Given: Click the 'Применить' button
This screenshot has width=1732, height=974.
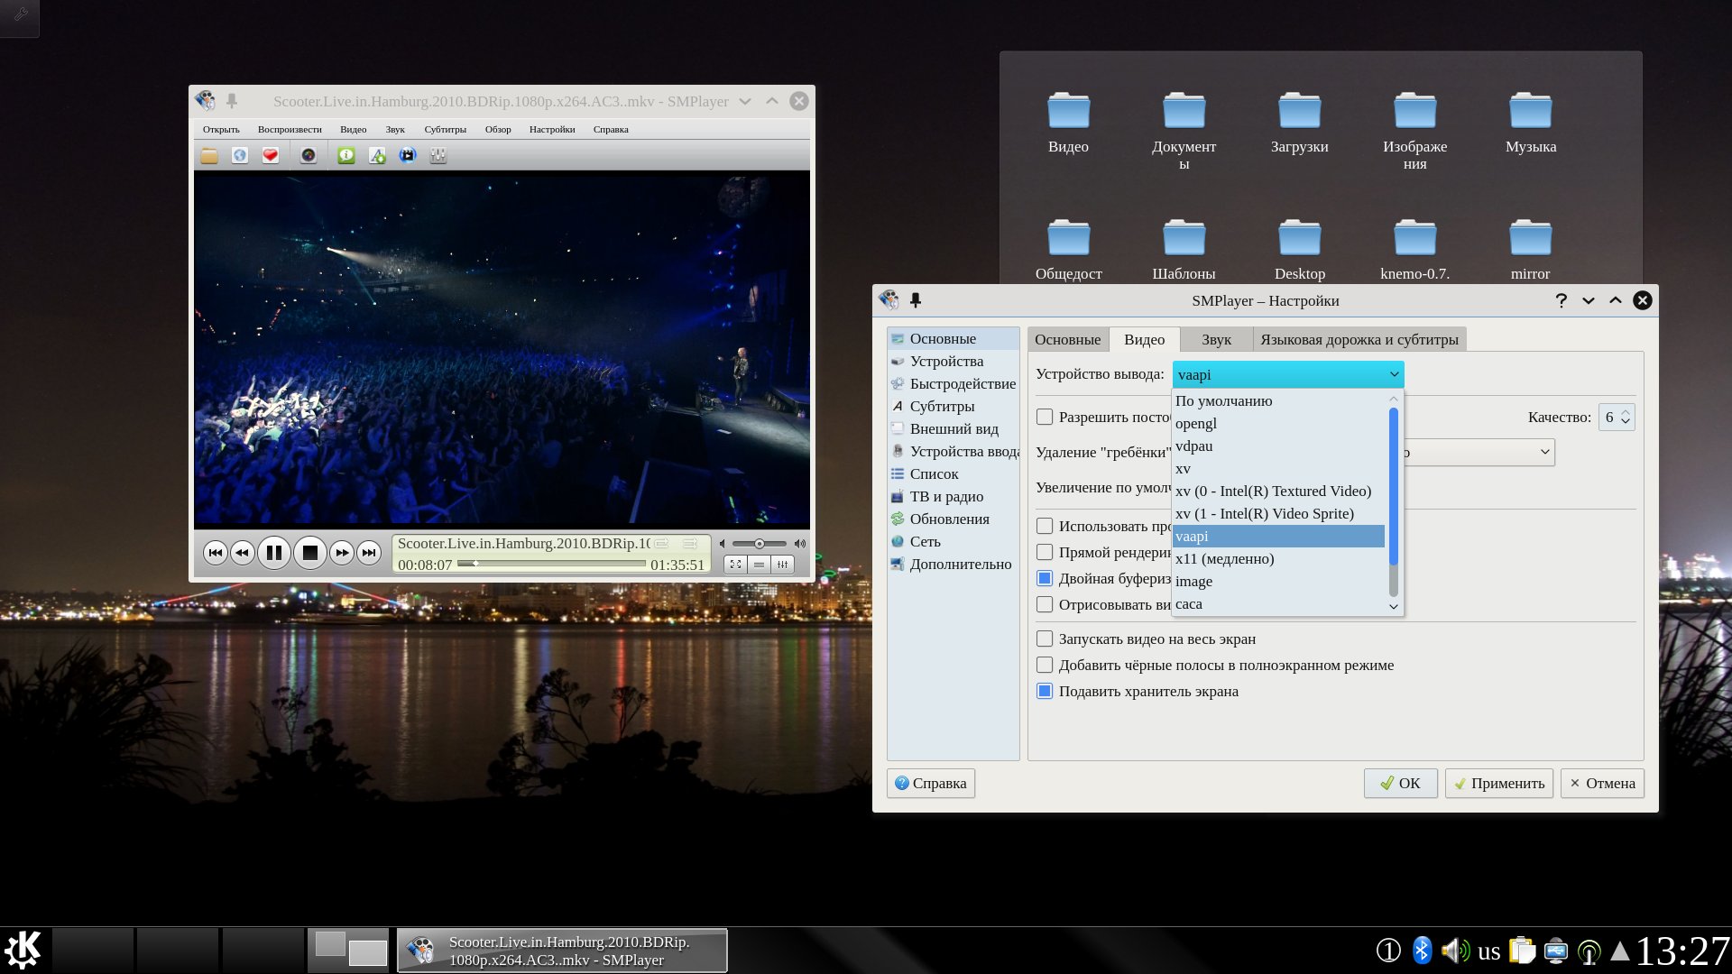Looking at the screenshot, I should coord(1498,784).
